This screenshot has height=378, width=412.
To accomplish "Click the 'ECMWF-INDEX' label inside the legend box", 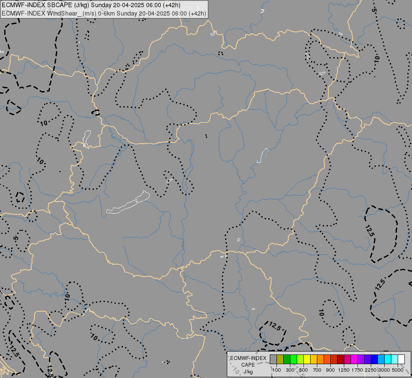I will pos(248,358).
